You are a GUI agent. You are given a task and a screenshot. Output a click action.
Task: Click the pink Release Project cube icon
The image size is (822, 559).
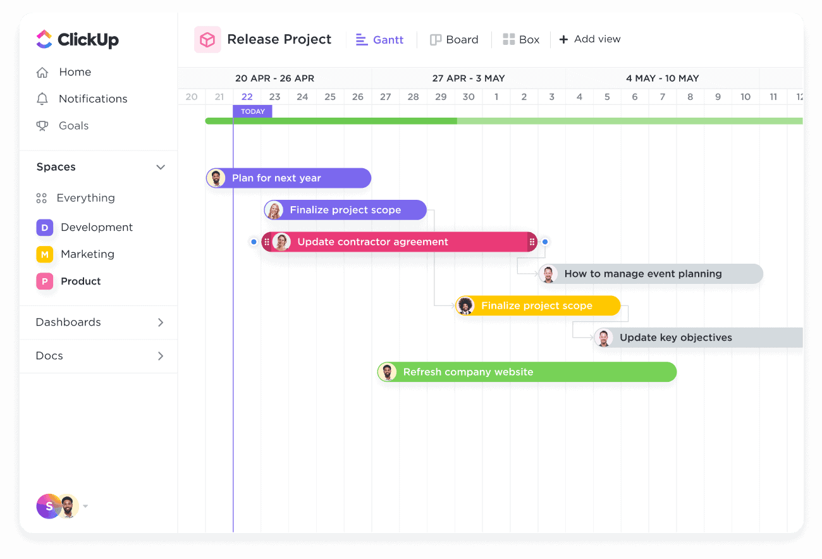click(207, 39)
